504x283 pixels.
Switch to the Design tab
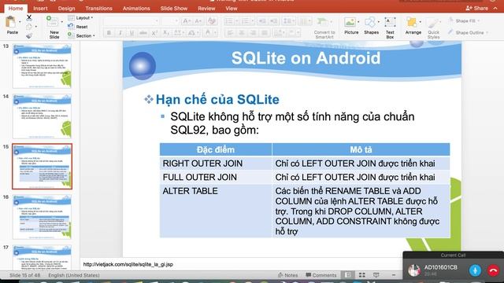(x=66, y=9)
